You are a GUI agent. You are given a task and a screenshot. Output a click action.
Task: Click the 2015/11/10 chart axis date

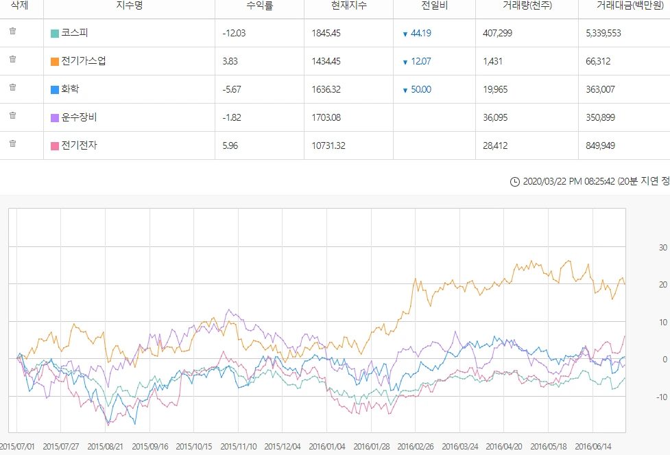click(x=239, y=447)
